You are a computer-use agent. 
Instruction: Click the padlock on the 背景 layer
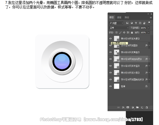(146, 86)
